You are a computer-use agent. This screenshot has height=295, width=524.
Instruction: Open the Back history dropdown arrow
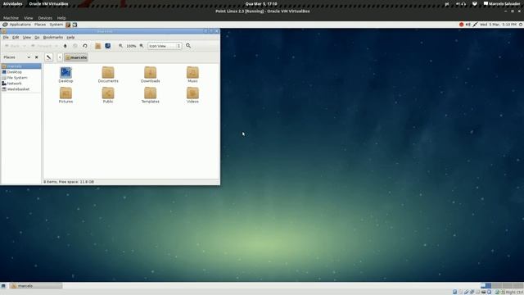pyautogui.click(x=25, y=46)
